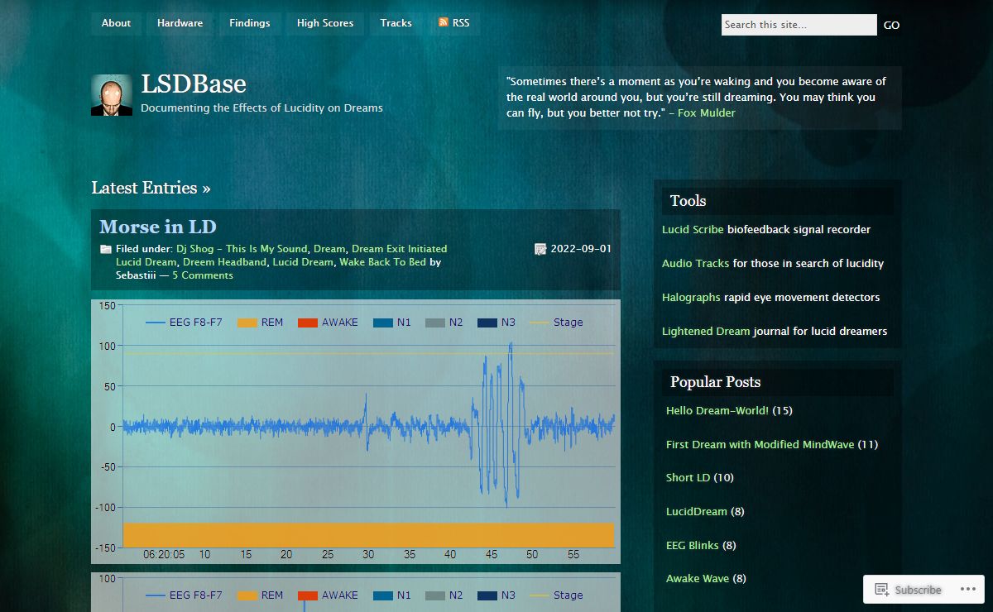Screen dimensions: 993x612
Task: Click the first EEG F8-F7 chart image
Action: [x=356, y=430]
